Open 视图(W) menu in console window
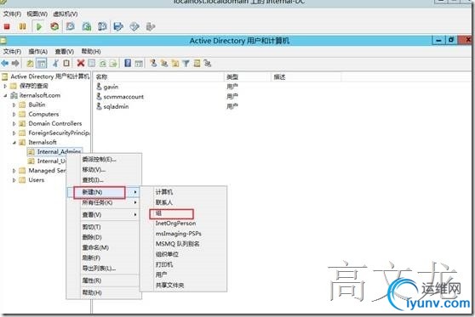 (x=37, y=14)
